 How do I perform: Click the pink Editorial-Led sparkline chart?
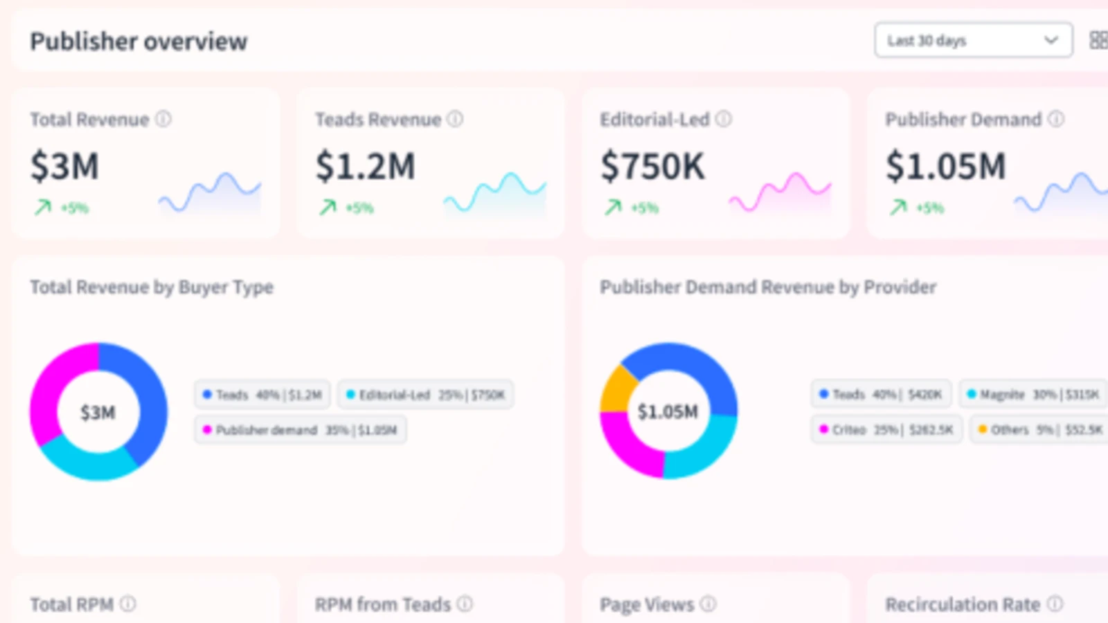(780, 193)
